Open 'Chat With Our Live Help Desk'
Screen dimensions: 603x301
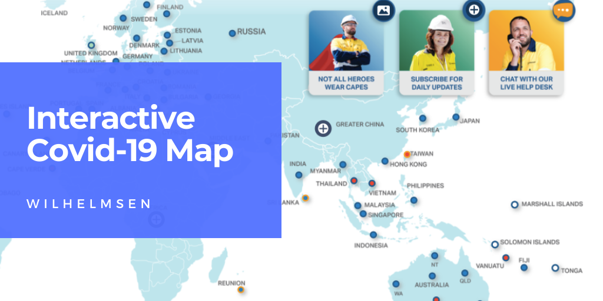point(526,83)
